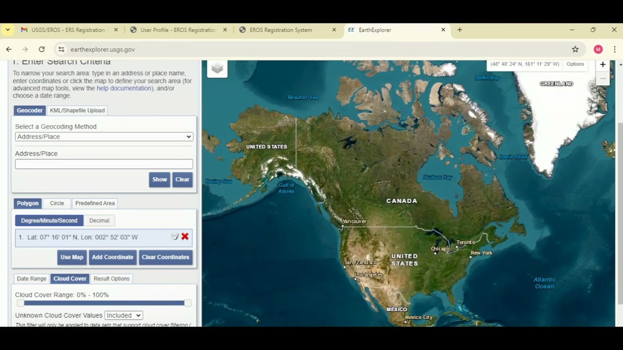The height and width of the screenshot is (350, 623).
Task: Click the Clear button
Action: click(x=183, y=179)
